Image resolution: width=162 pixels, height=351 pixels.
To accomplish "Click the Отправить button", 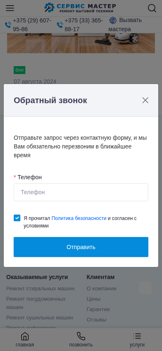I will pyautogui.click(x=81, y=247).
